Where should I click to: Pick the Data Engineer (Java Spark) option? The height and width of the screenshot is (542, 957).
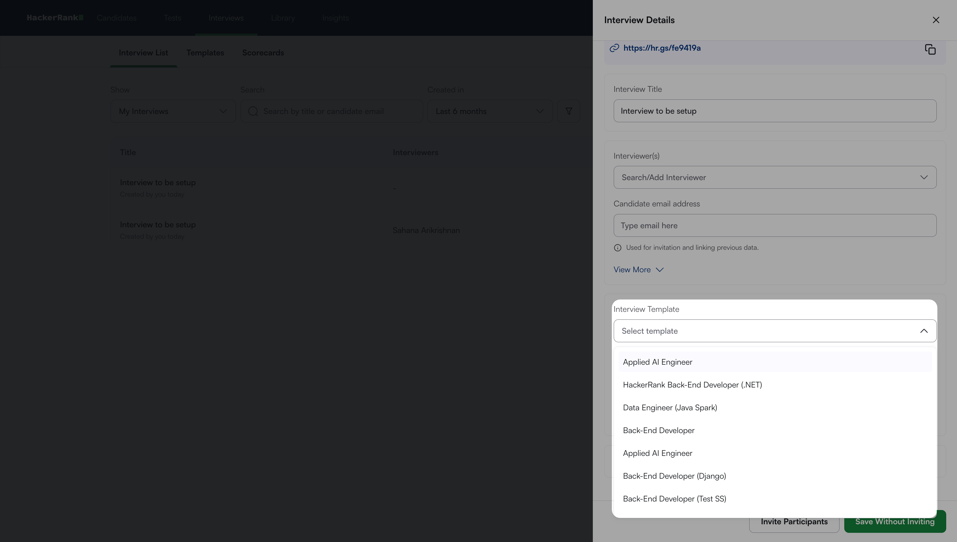(669, 408)
